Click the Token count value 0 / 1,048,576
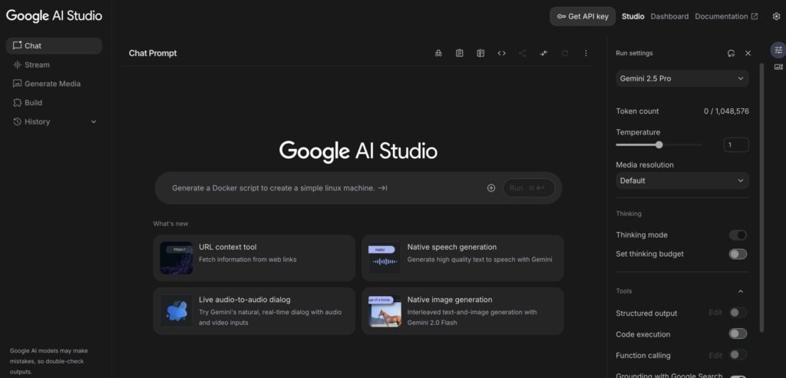786x378 pixels. point(726,111)
